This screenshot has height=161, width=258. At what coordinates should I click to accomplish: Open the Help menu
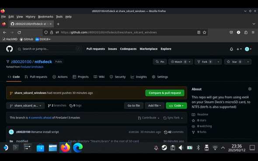[x=69, y=17]
